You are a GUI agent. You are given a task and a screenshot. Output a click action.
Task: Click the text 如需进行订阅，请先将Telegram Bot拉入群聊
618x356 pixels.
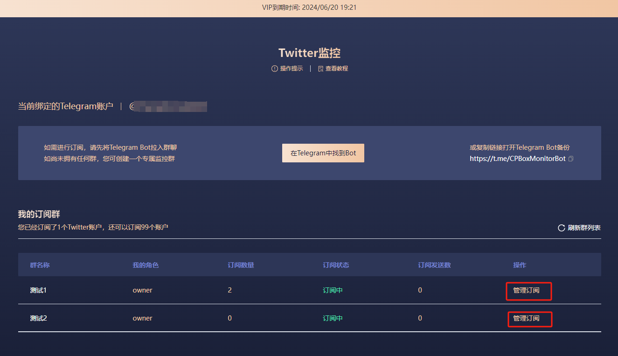(111, 147)
